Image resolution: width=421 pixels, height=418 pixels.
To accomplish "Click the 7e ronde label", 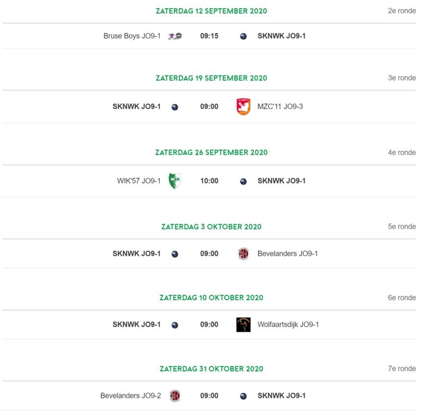I will pyautogui.click(x=401, y=369).
